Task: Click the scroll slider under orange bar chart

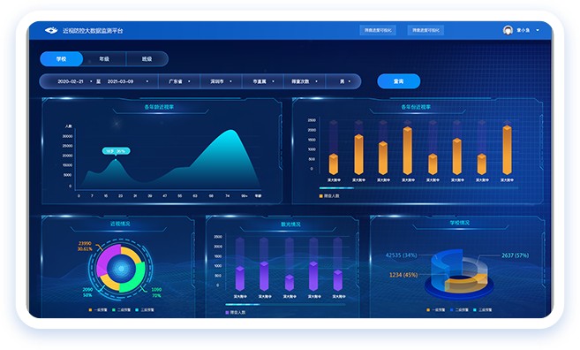Action: coord(336,188)
